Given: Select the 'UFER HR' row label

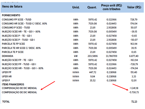Looking at the screenshot, I should (7, 77).
